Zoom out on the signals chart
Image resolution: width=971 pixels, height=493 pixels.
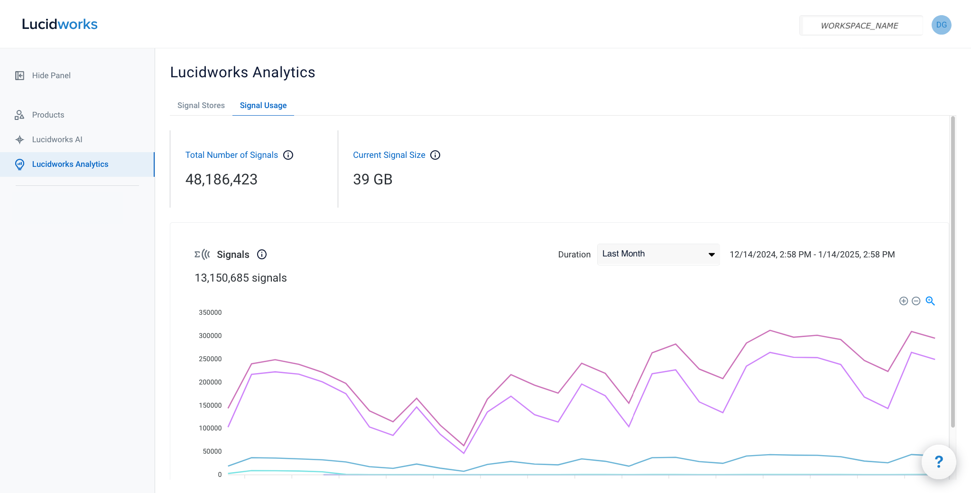(916, 301)
